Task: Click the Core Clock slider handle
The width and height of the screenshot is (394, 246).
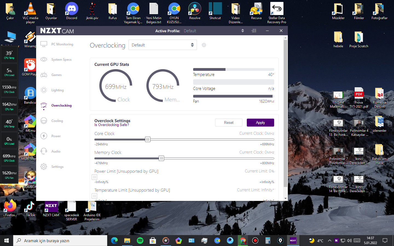Action: [x=148, y=139]
